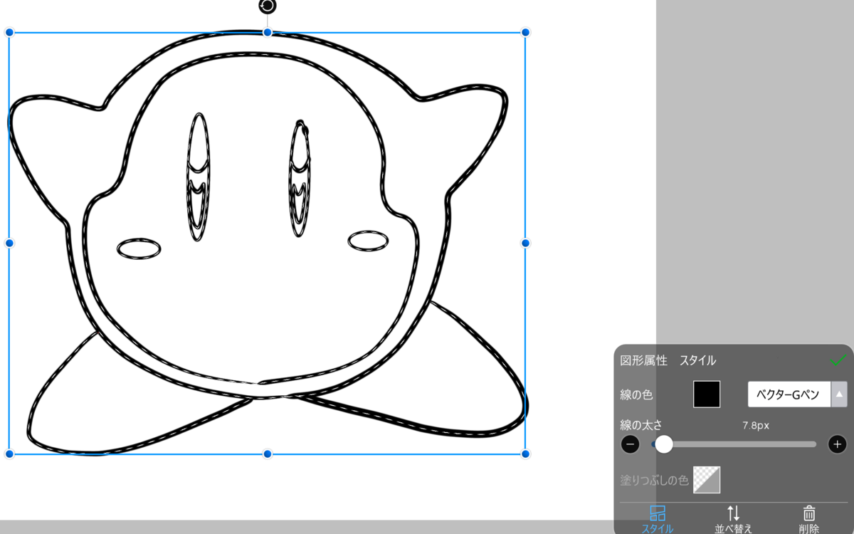The image size is (854, 534).
Task: Switch to the スタイル tab
Action: [658, 519]
